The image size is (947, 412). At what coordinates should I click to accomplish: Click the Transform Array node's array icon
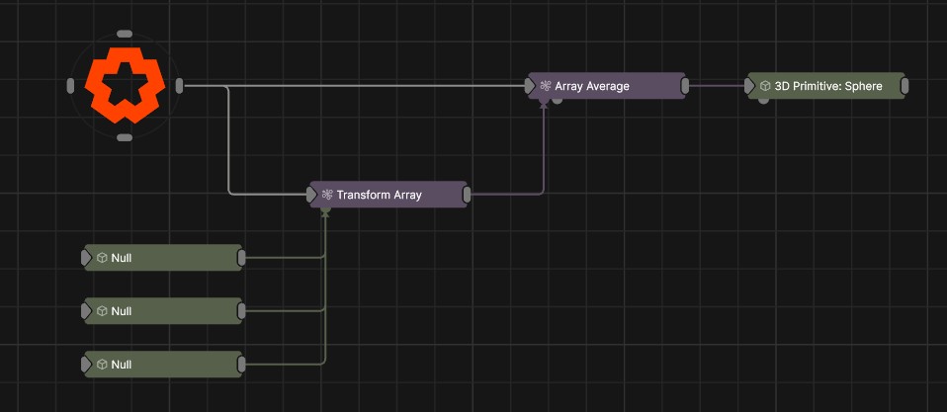tap(326, 195)
